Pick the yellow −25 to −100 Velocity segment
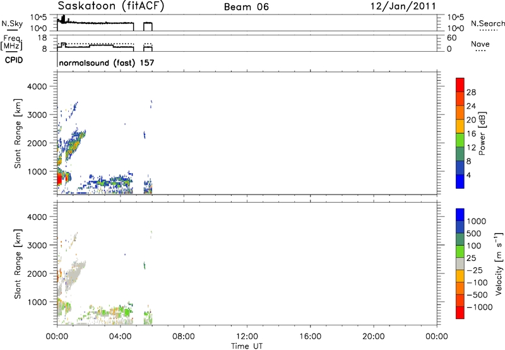Viewport: 505px width, 350px height. pyautogui.click(x=460, y=276)
